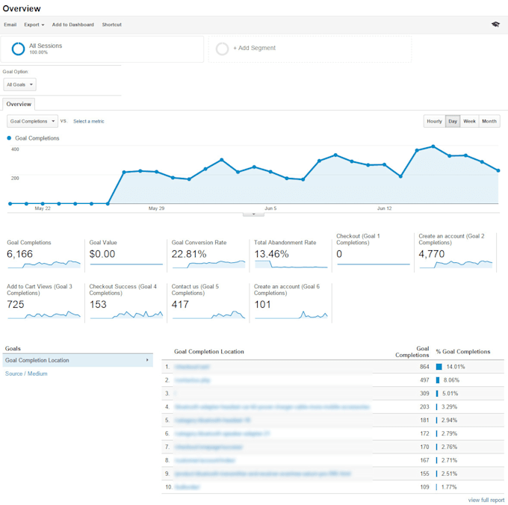The height and width of the screenshot is (505, 508).
Task: Click the arrow beside Goal Completion Location
Action: [x=147, y=360]
